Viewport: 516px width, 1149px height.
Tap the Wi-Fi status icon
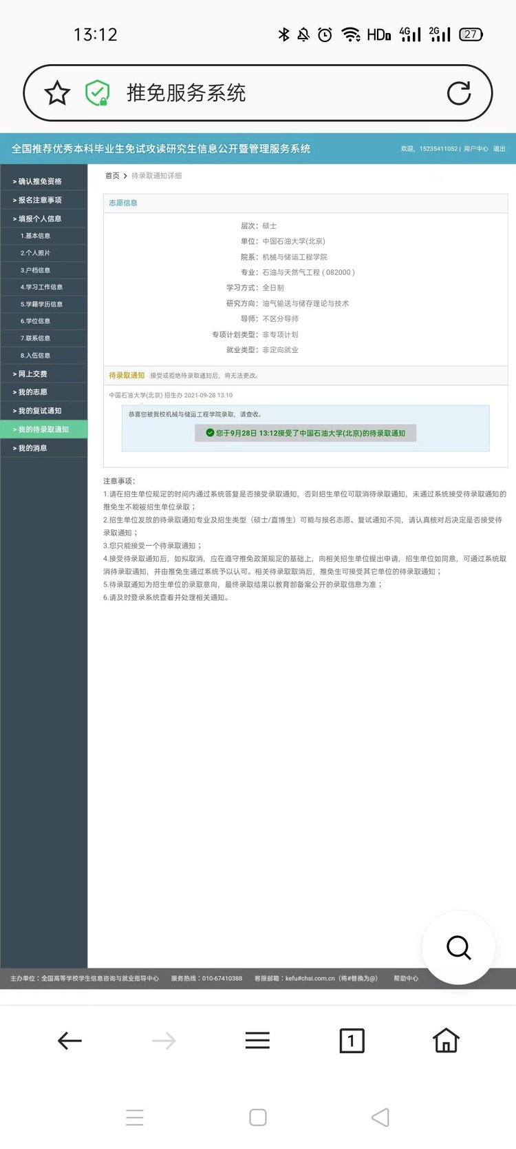[351, 34]
